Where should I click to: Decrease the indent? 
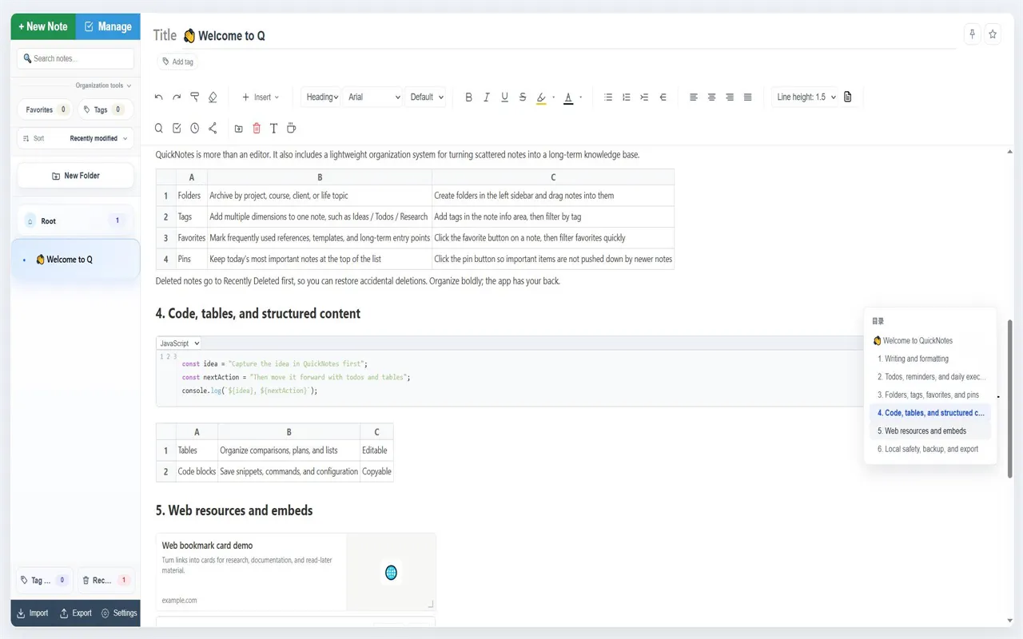point(663,97)
